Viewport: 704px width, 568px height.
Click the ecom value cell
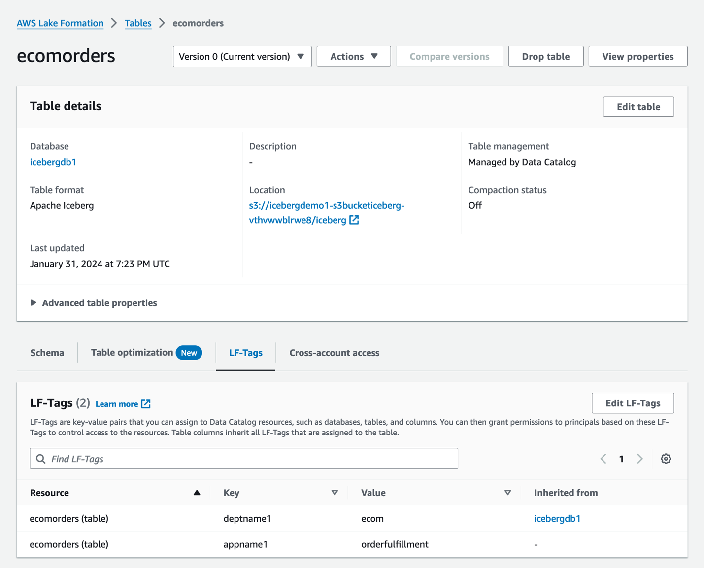(372, 519)
